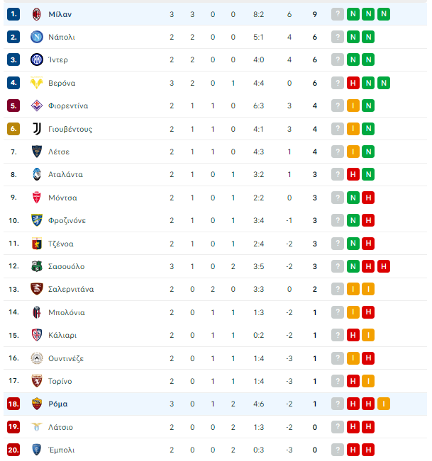Click the Lazio eagle logo
This screenshot has height=461, width=432.
click(x=36, y=426)
